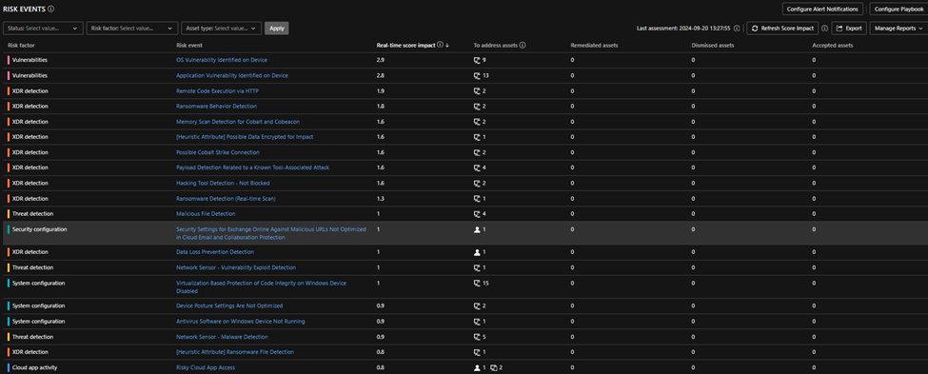This screenshot has height=374, width=928.
Task: Click device icon in OS Vulnerability row
Action: [x=477, y=60]
